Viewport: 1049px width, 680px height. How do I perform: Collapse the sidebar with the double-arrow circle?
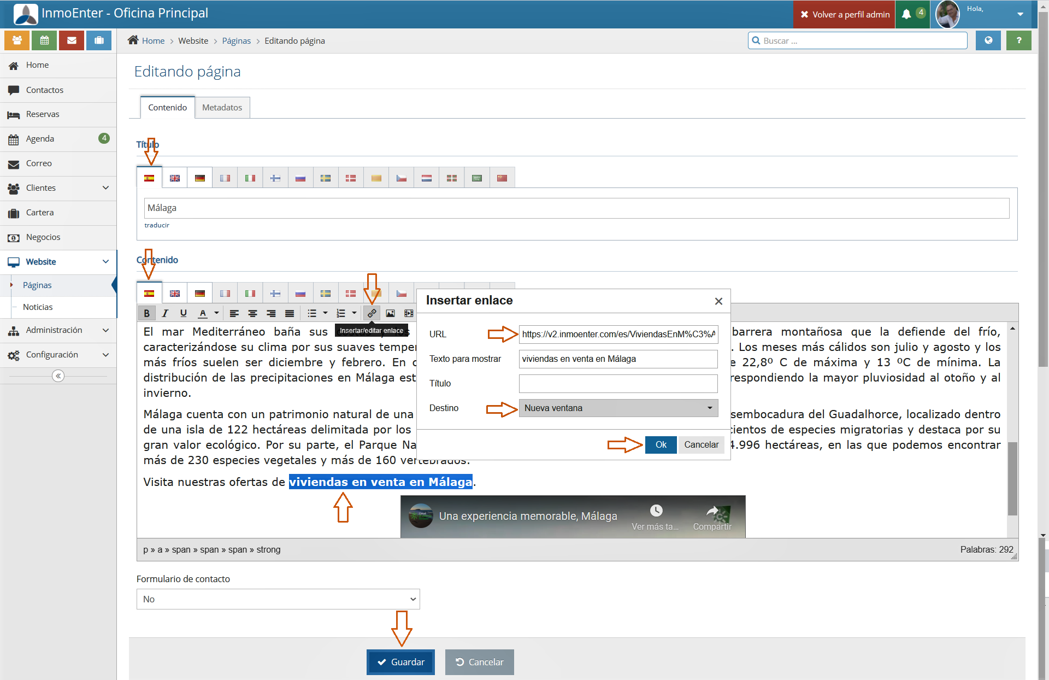tap(58, 376)
